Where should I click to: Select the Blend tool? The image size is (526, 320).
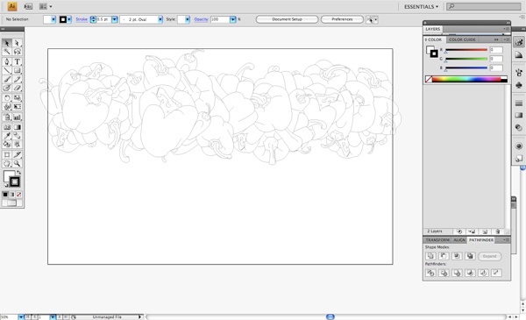tap(18, 136)
